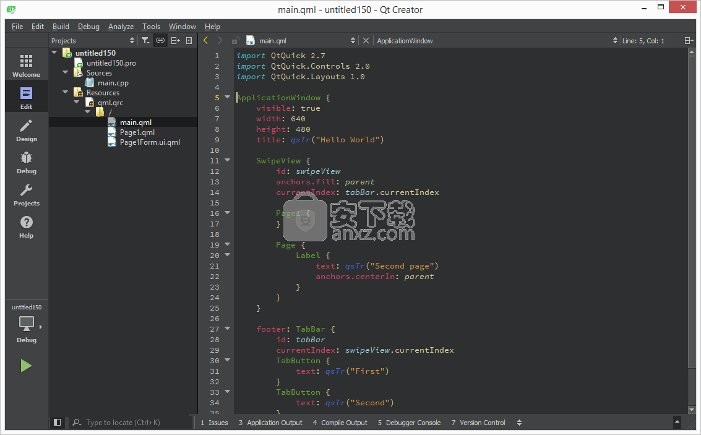Go forward in navigation history
This screenshot has height=435, width=701.
[x=220, y=41]
